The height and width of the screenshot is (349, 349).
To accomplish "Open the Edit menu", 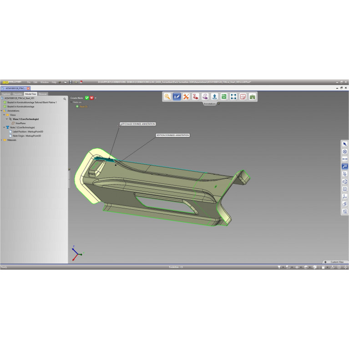I will pos(35,82).
